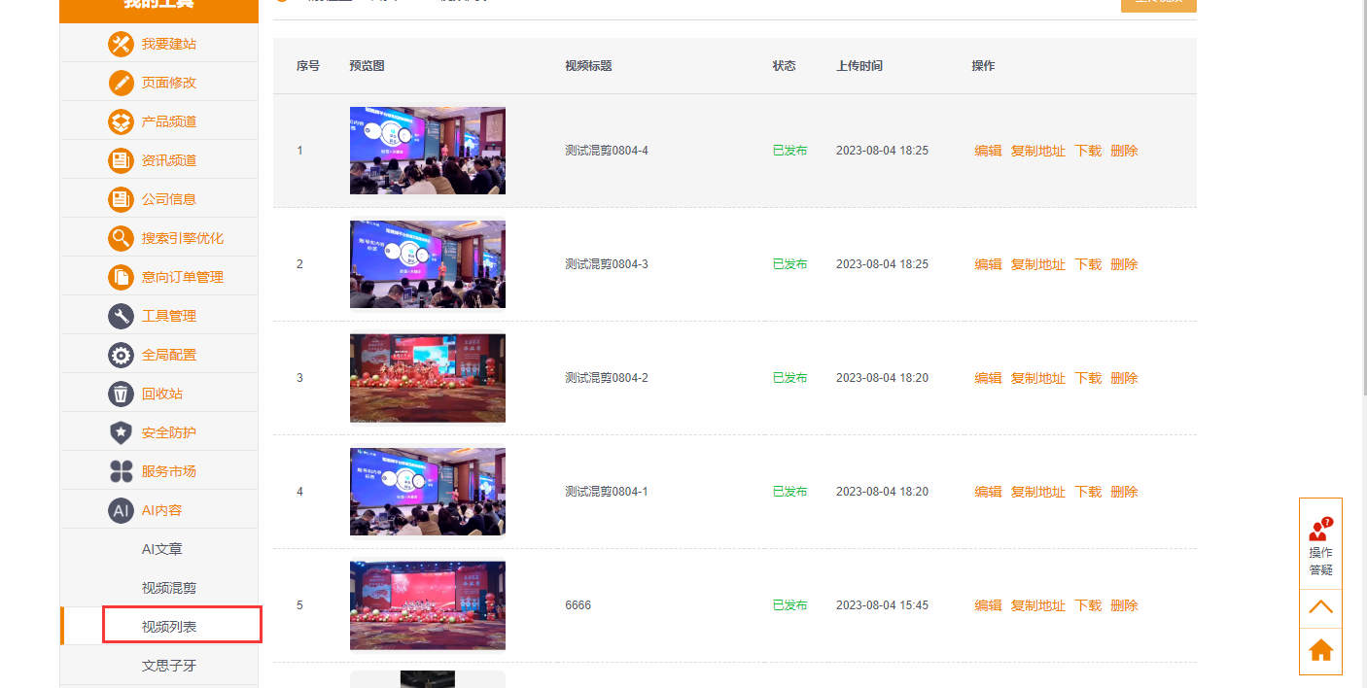Select 文思子牙 submenu item

coord(169,666)
